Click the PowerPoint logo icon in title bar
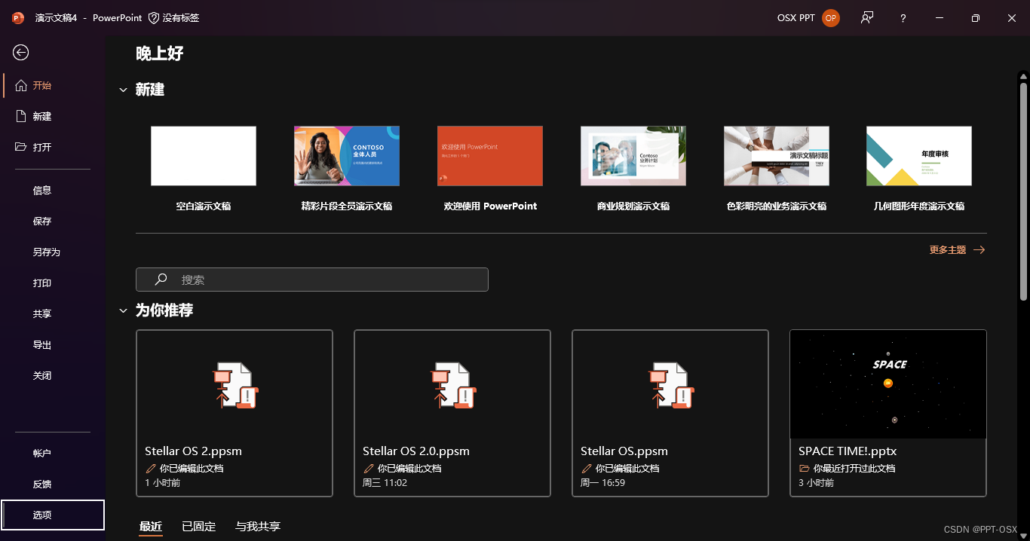The width and height of the screenshot is (1030, 541). [18, 17]
